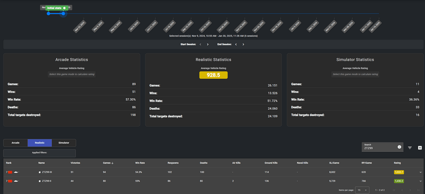Click the left session slider handle
Screen dimensions: 425x194
click(48, 14)
